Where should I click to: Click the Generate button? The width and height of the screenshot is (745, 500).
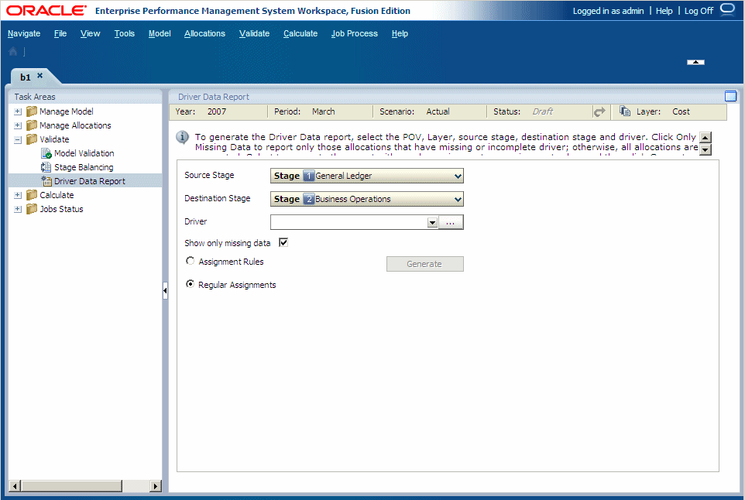(424, 263)
